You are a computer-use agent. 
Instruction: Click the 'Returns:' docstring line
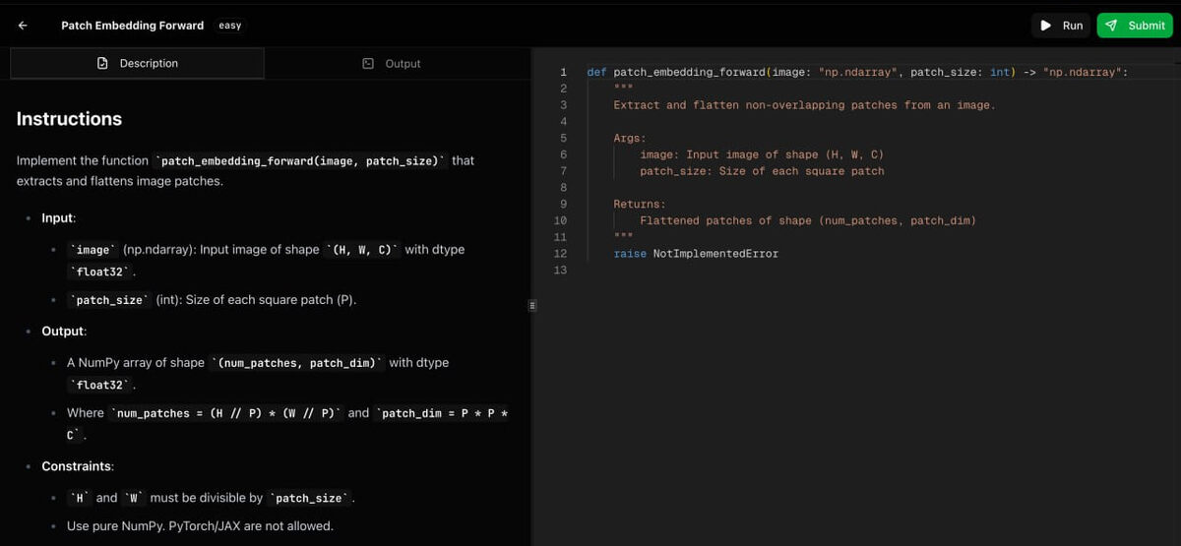640,204
